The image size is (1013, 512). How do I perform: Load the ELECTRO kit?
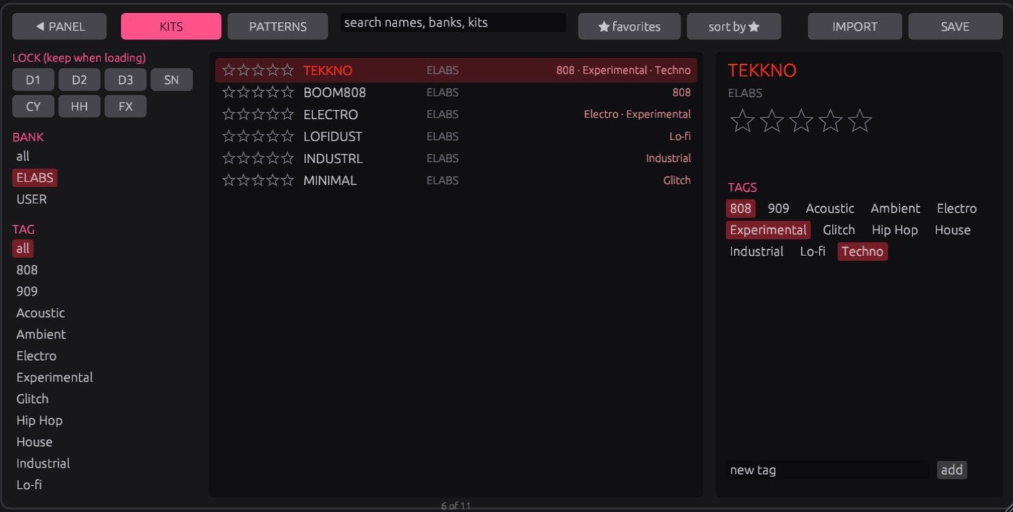click(x=456, y=114)
